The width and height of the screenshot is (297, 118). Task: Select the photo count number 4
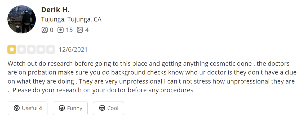click(x=87, y=30)
